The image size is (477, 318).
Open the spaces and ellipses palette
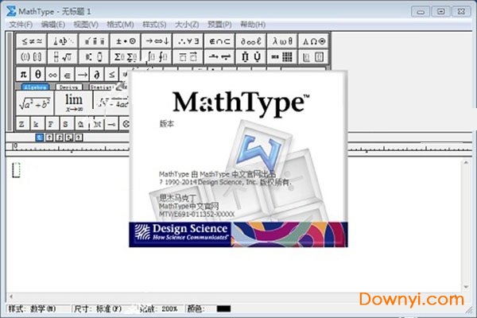(63, 41)
